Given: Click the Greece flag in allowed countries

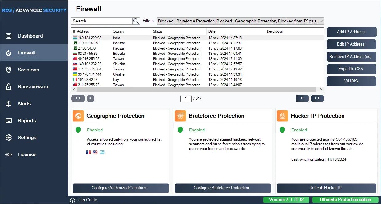Looking at the screenshot, I should (x=102, y=152).
